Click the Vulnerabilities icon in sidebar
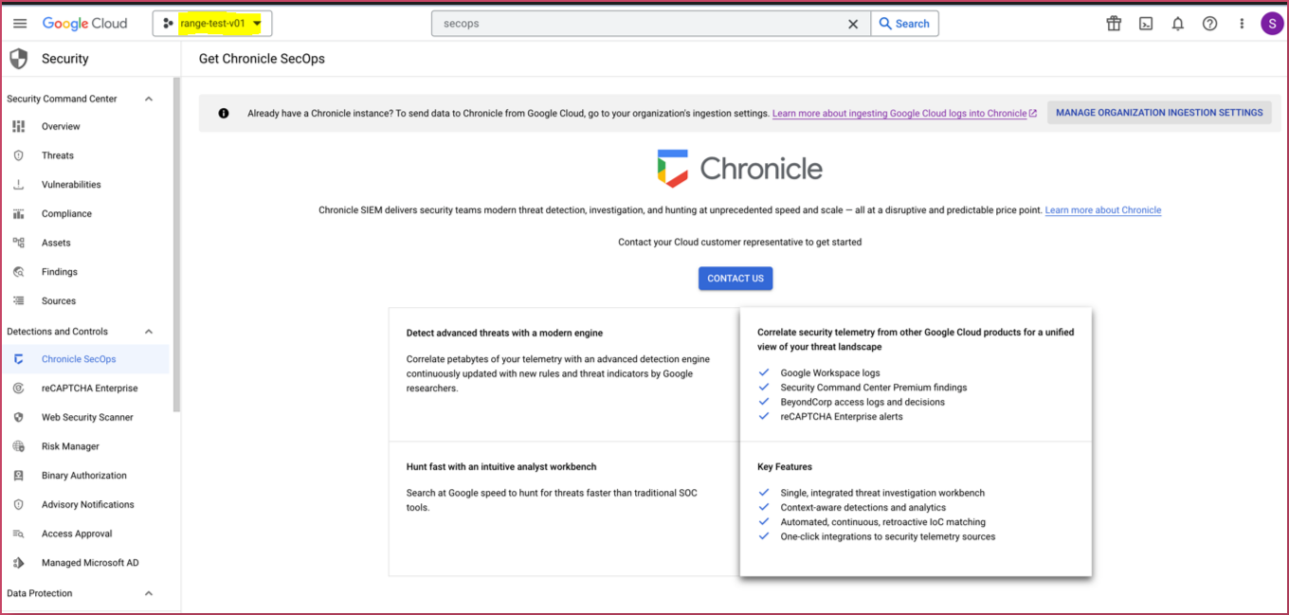The height and width of the screenshot is (615, 1289). tap(19, 185)
